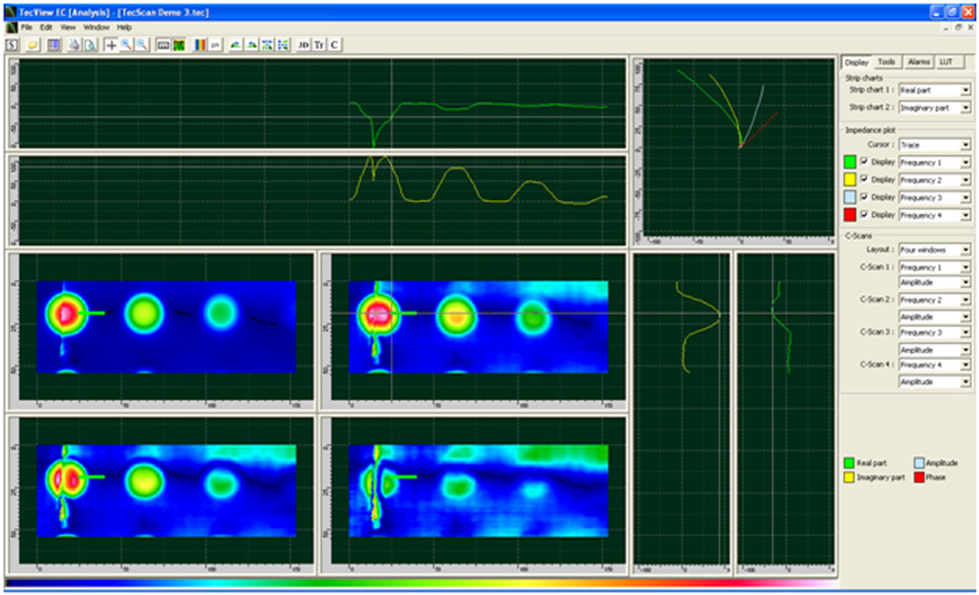Switch to 3D view from the toolbar
Image resolution: width=979 pixels, height=595 pixels.
tap(303, 45)
